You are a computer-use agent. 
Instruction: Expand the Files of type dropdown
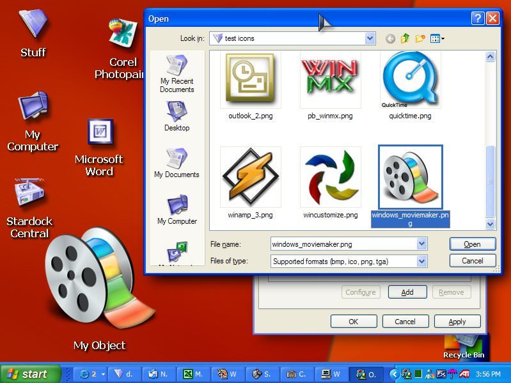coord(421,262)
